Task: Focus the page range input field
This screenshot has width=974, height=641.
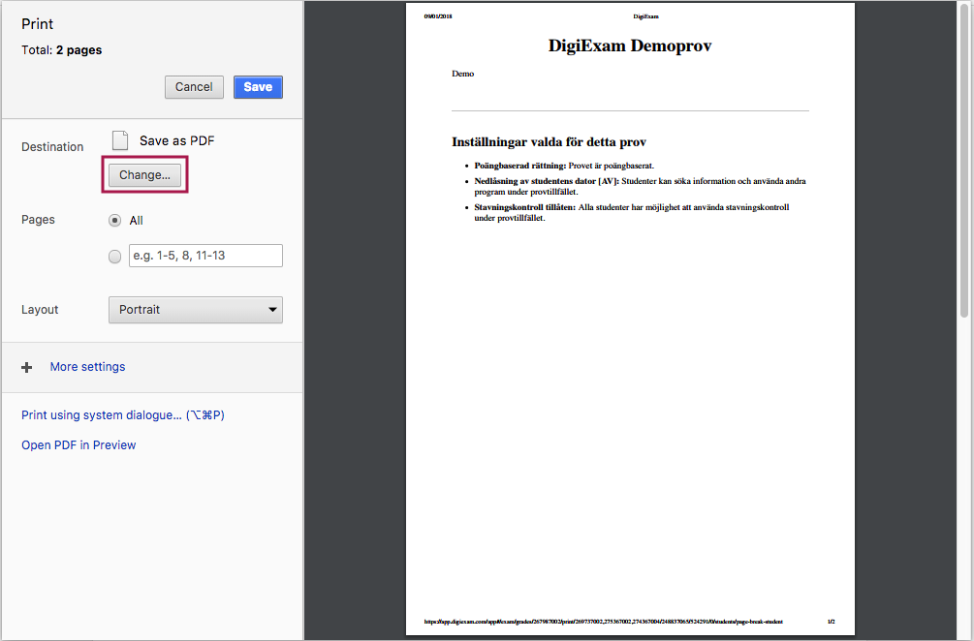Action: pos(205,256)
